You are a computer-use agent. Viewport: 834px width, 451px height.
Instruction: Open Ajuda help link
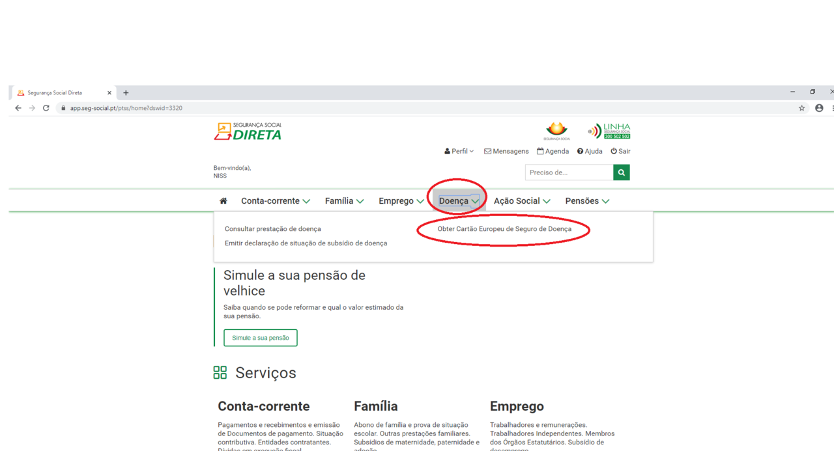click(590, 151)
